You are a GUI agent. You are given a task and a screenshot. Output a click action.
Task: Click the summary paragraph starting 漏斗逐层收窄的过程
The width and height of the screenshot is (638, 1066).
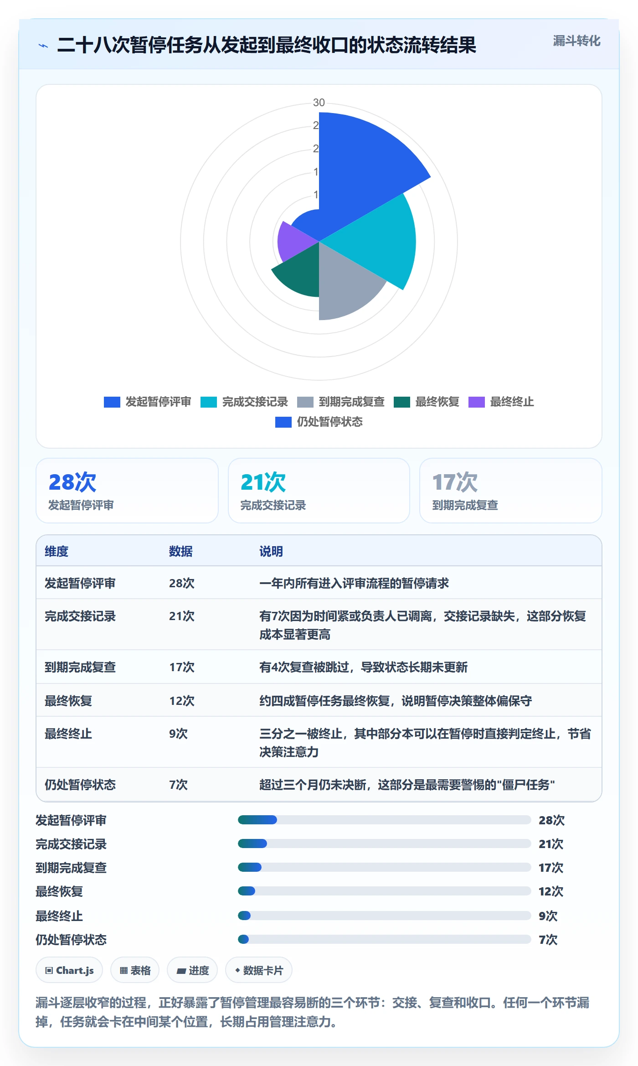[x=313, y=1012]
